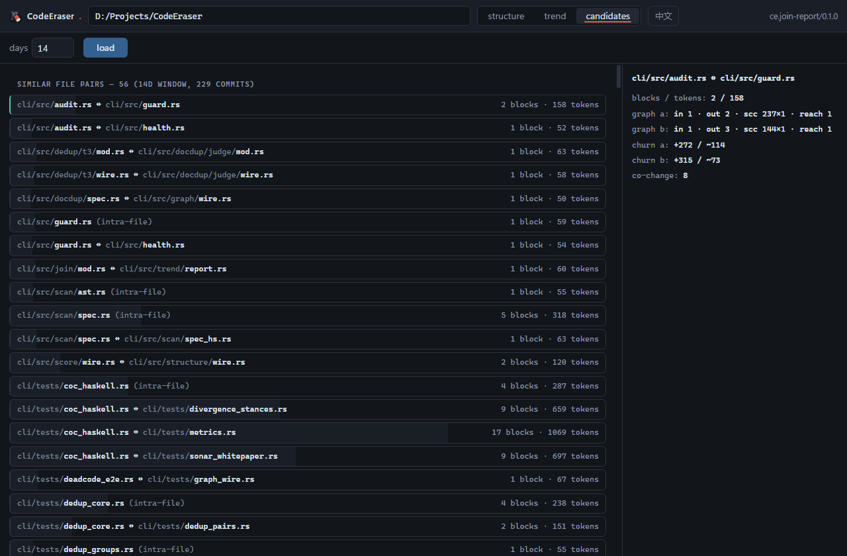Click the ce.join-report/0.1.0 version label
This screenshot has height=556, width=847.
(x=803, y=17)
